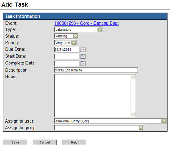Click the Assign to user label
170x149 pixels.
[x=20, y=121]
